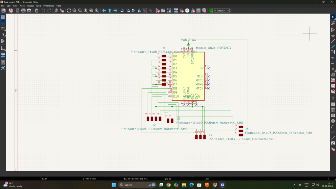Switch to the PCB Editor
This screenshot has width=336, height=189.
point(211,10)
